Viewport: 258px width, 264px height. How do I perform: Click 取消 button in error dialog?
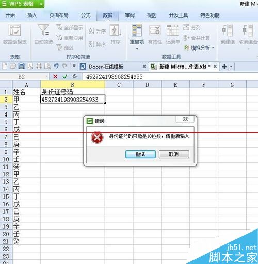click(174, 154)
